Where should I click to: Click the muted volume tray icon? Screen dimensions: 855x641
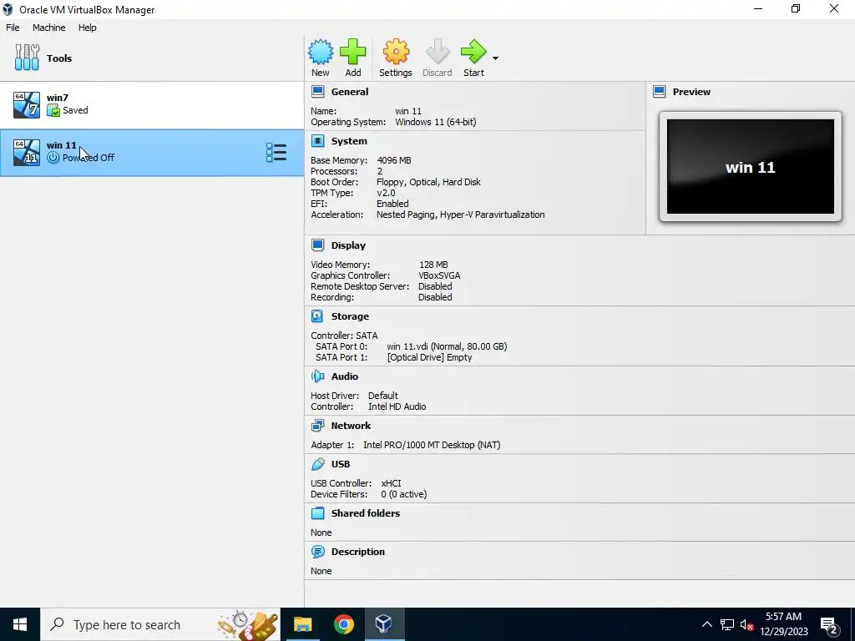[746, 624]
